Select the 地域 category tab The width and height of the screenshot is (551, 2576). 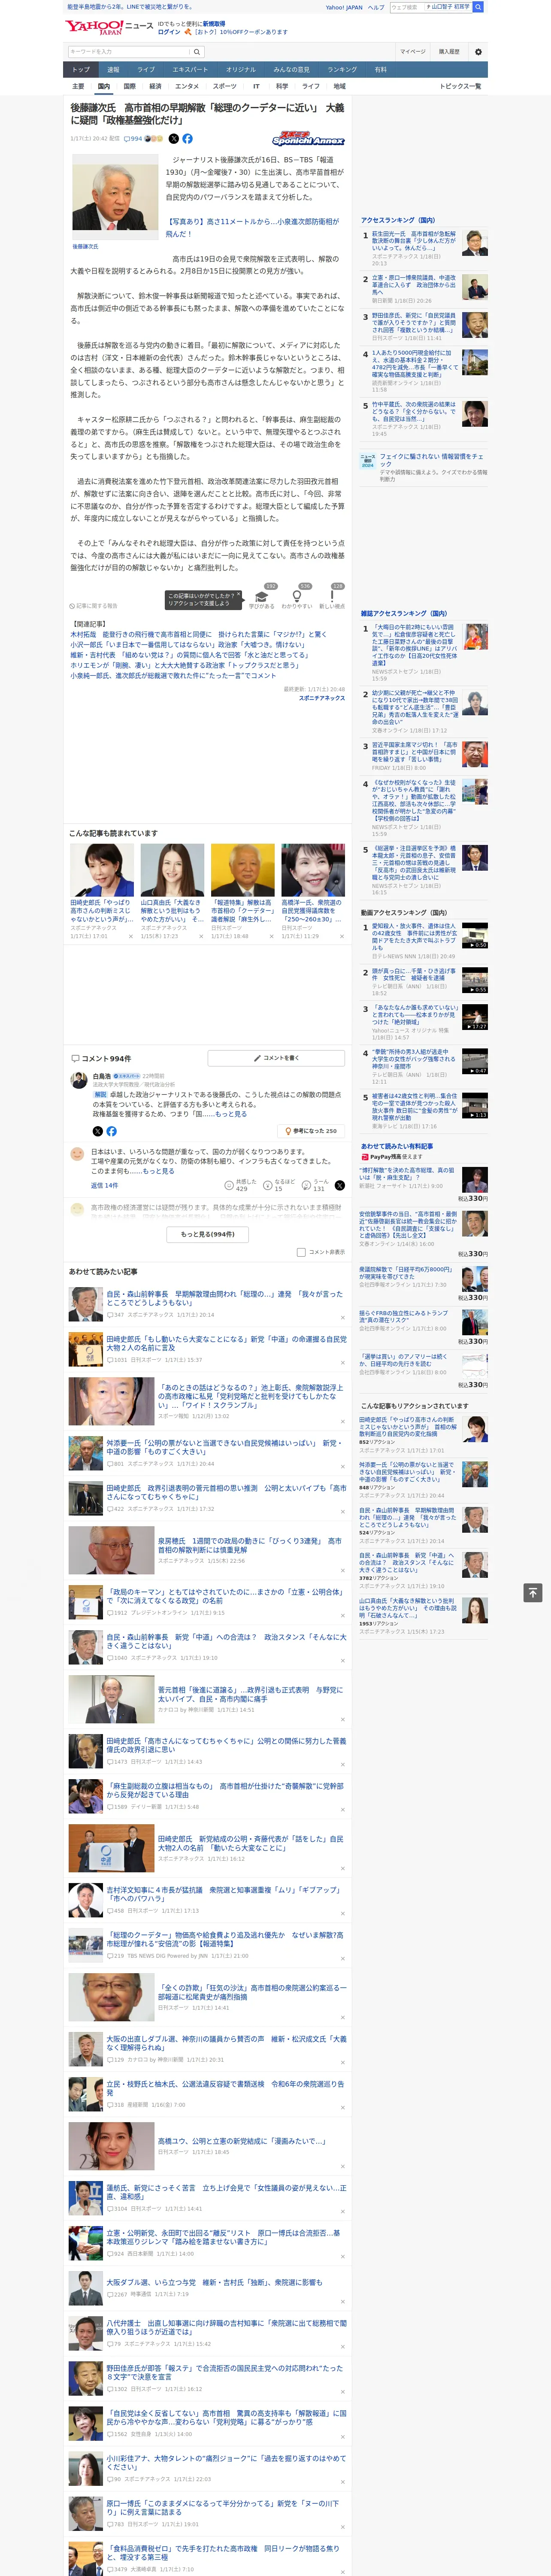pos(339,86)
